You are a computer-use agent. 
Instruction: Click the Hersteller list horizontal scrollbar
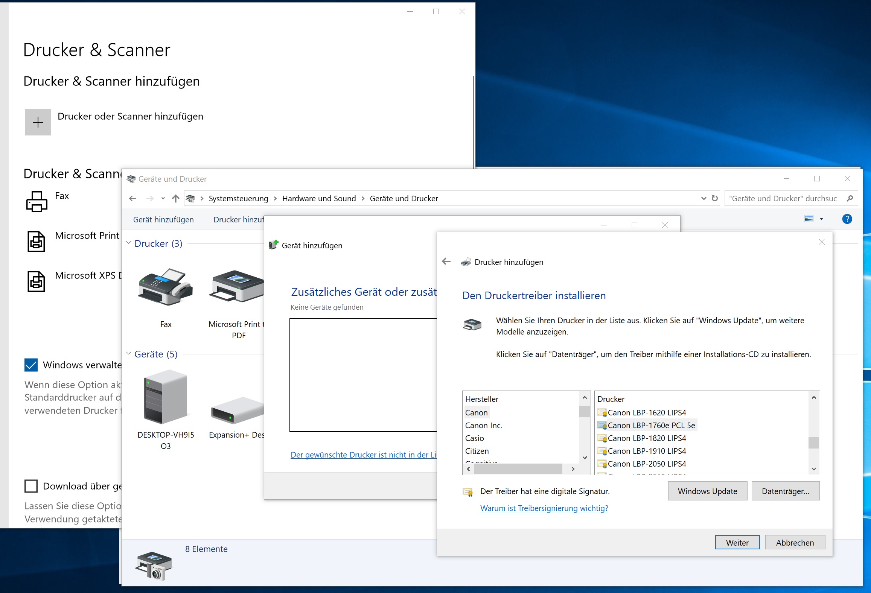tap(518, 469)
